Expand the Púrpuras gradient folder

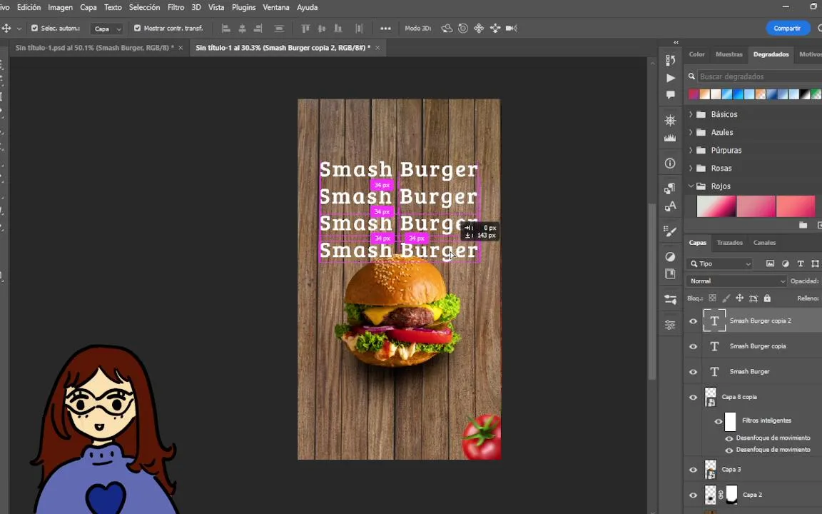click(x=691, y=150)
